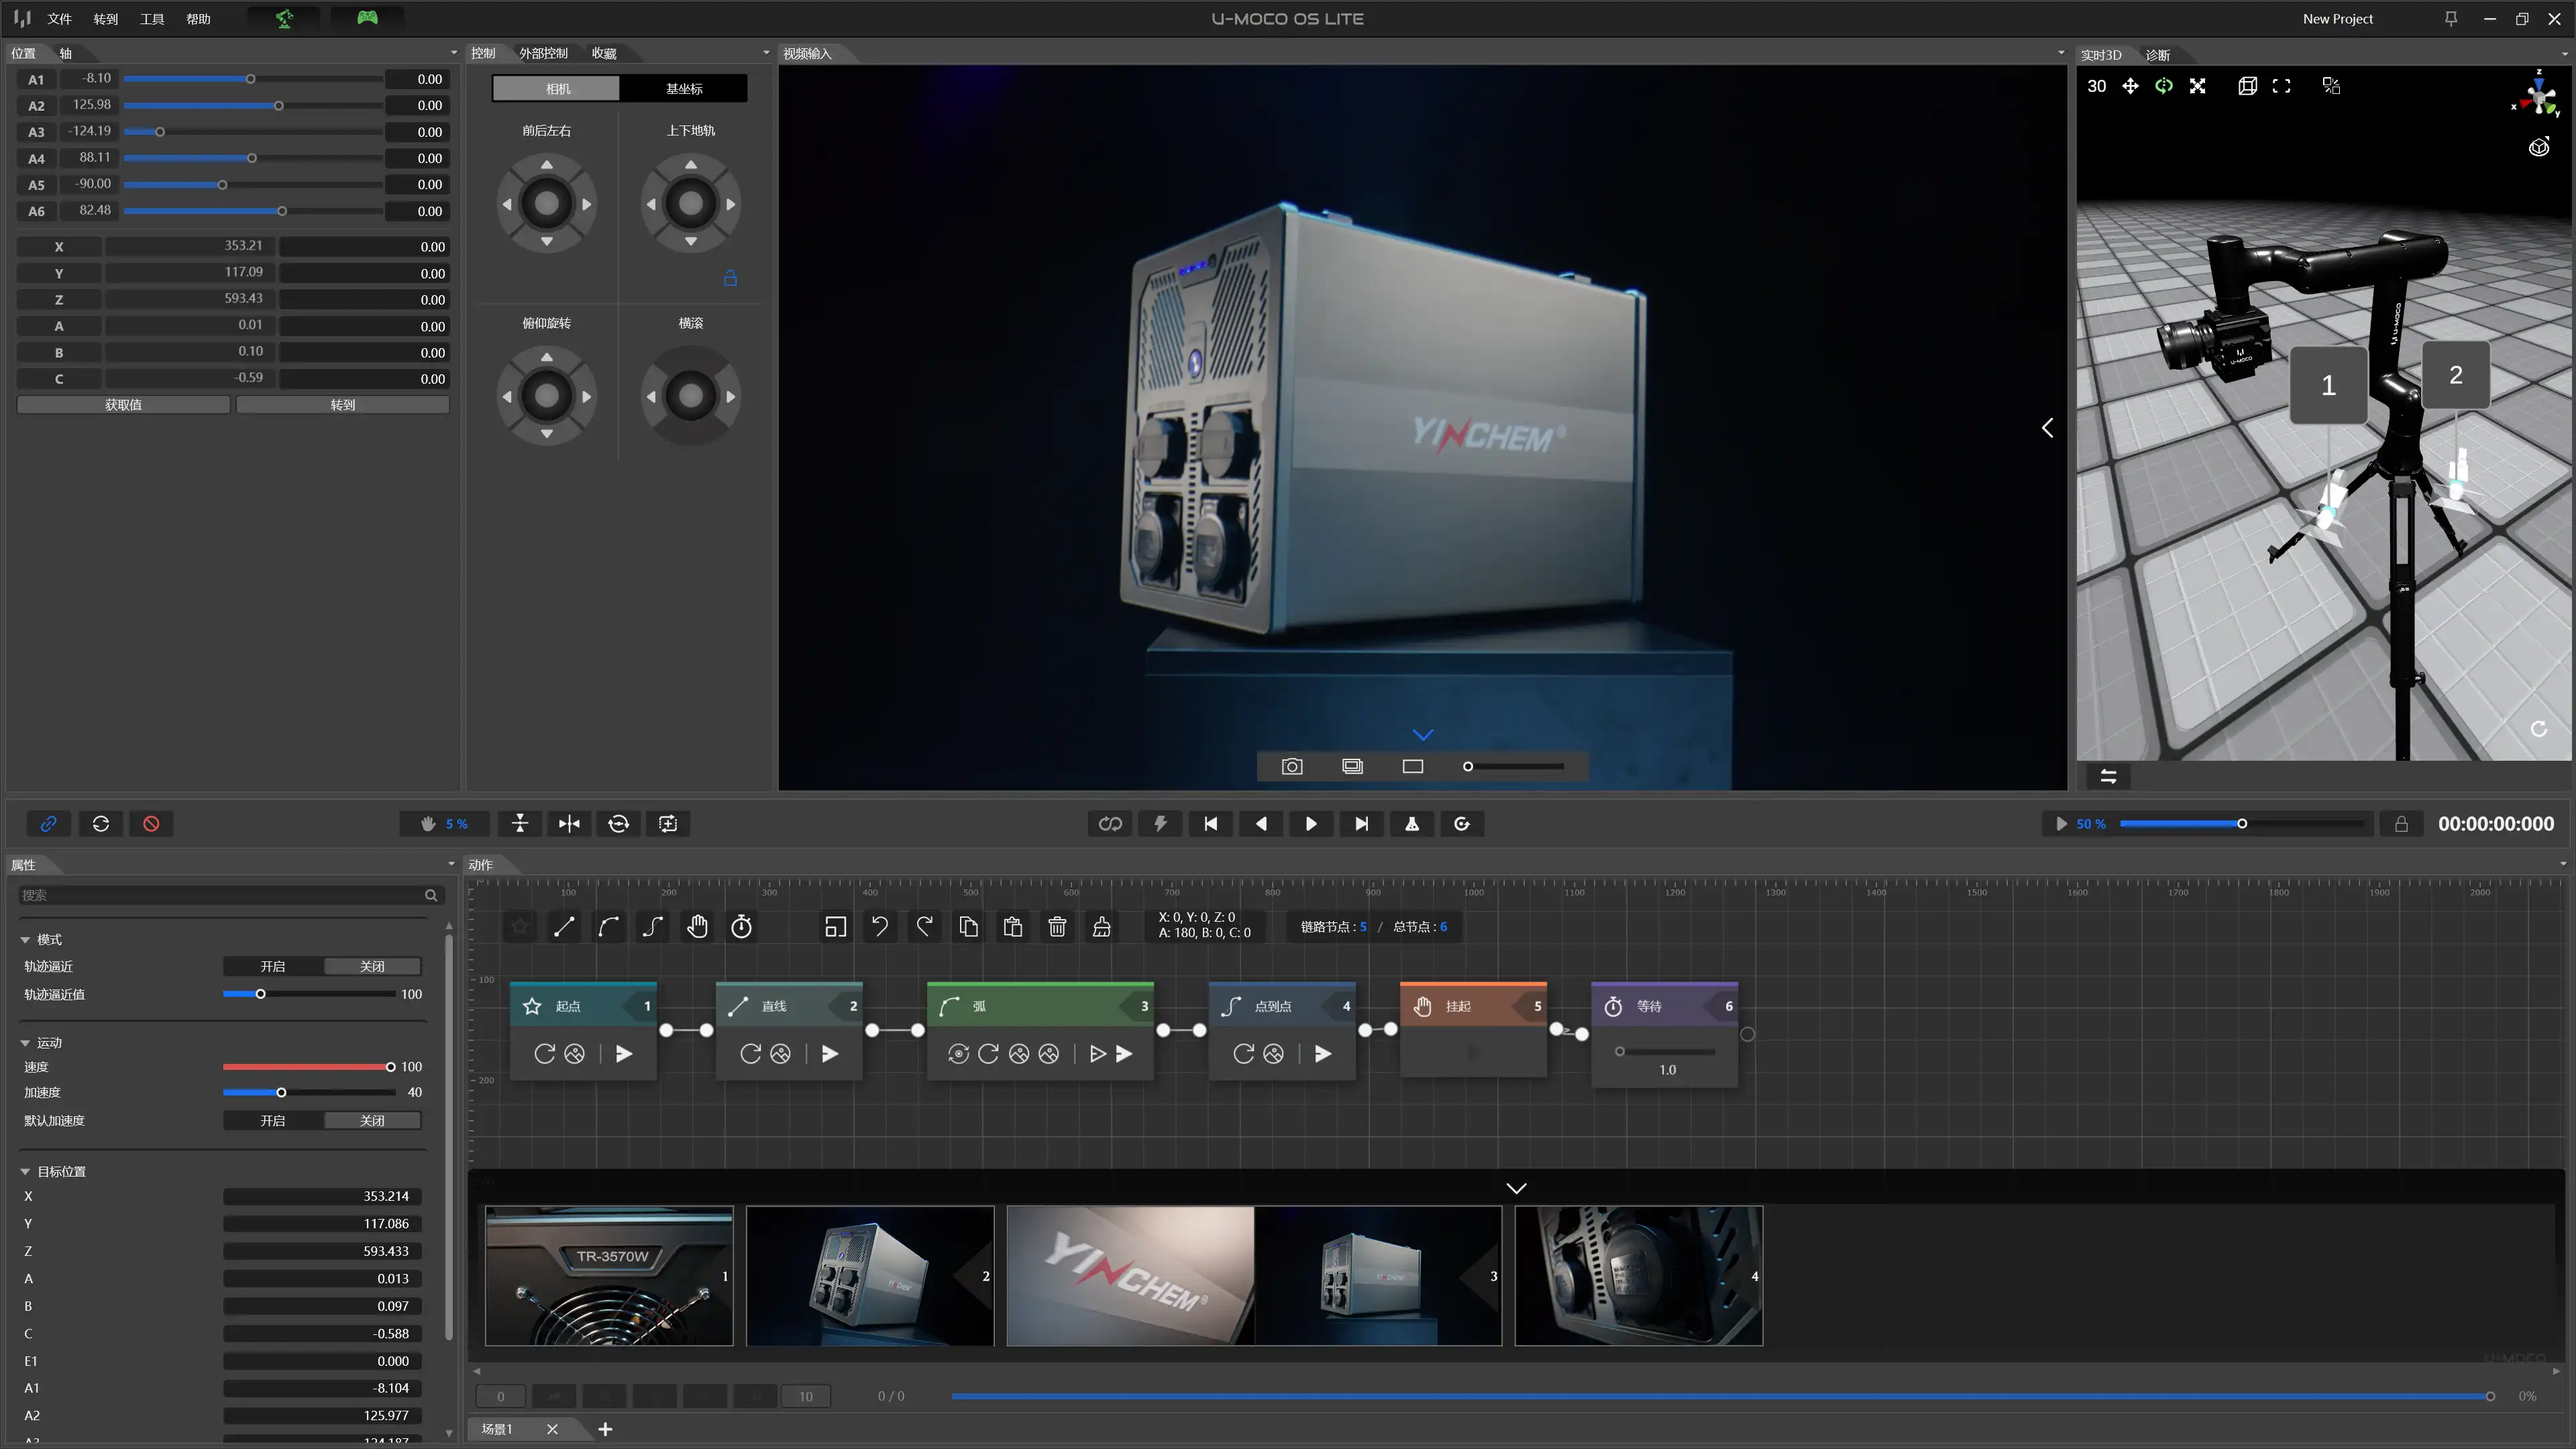This screenshot has width=2576, height=1449.
Task: Undo last action in action toolbar
Action: click(x=880, y=927)
